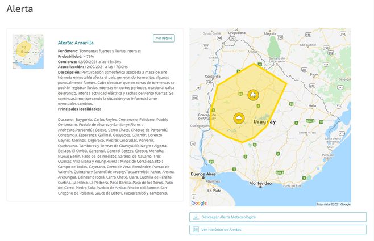Screen dimensions: 374x241
Task: Click the lower storm cloud marker on map
Action: click(x=239, y=119)
